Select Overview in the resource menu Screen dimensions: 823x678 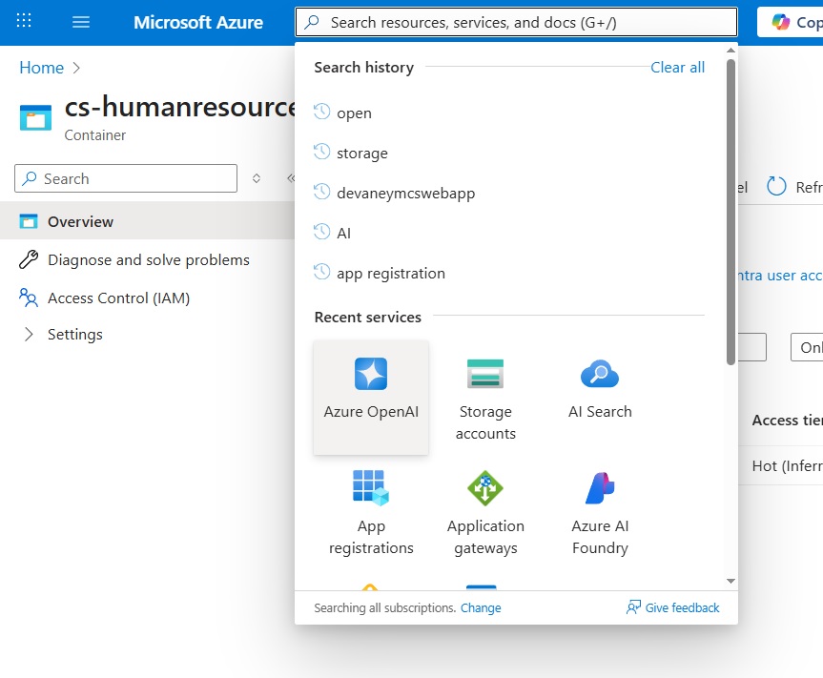click(x=148, y=221)
